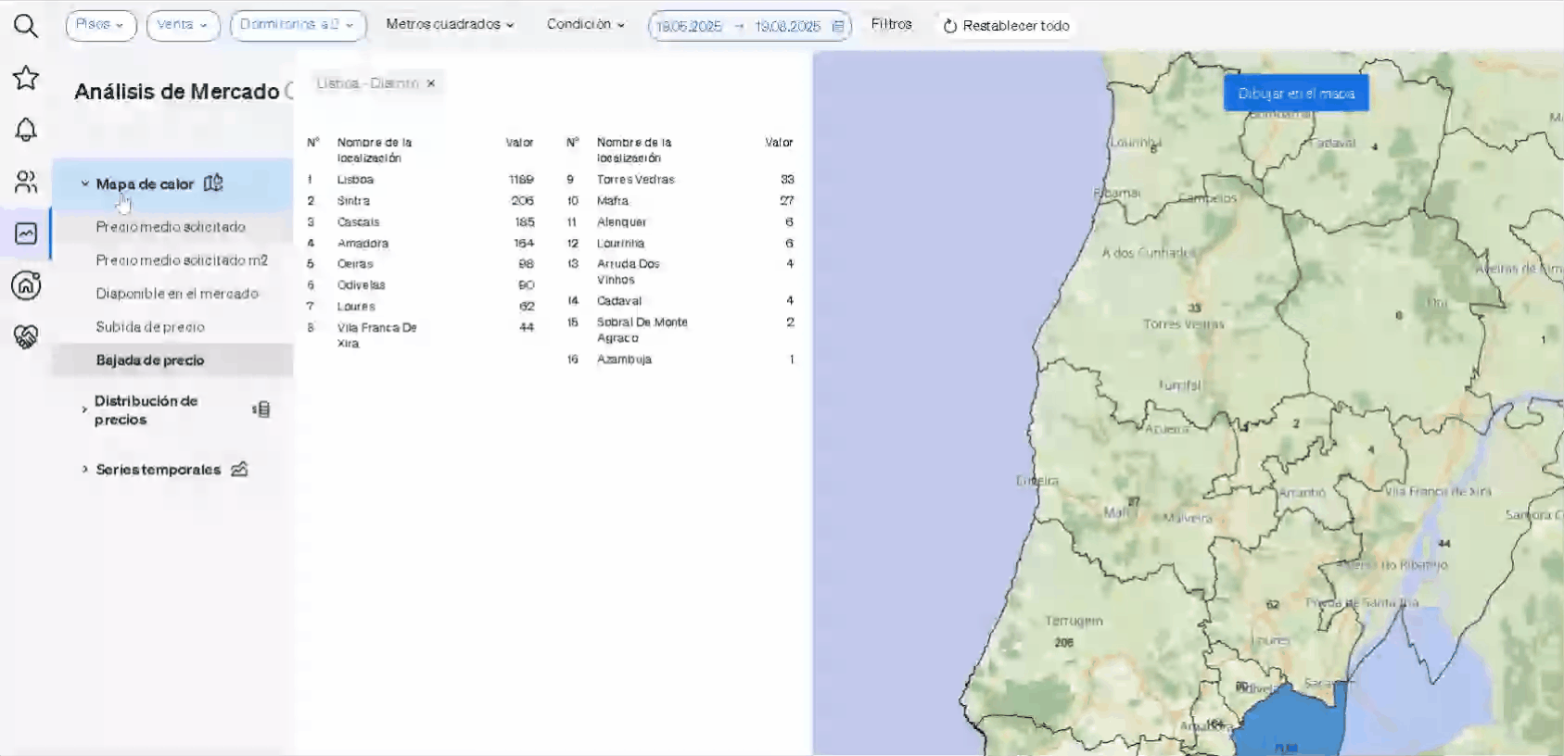This screenshot has height=756, width=1564.
Task: Remove the Lisboa - Distrito filter chip
Action: click(x=431, y=83)
